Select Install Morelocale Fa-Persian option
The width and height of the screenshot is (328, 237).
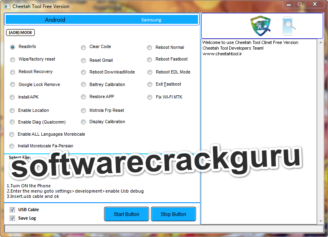click(x=12, y=146)
